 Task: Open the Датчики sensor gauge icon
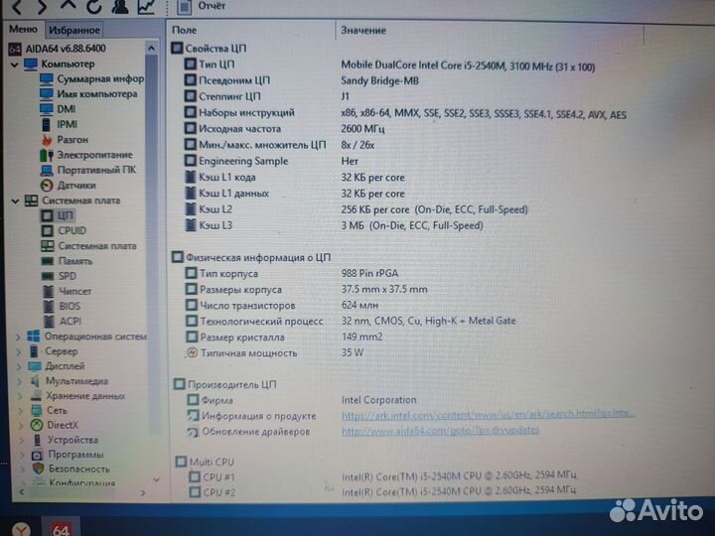coord(47,186)
